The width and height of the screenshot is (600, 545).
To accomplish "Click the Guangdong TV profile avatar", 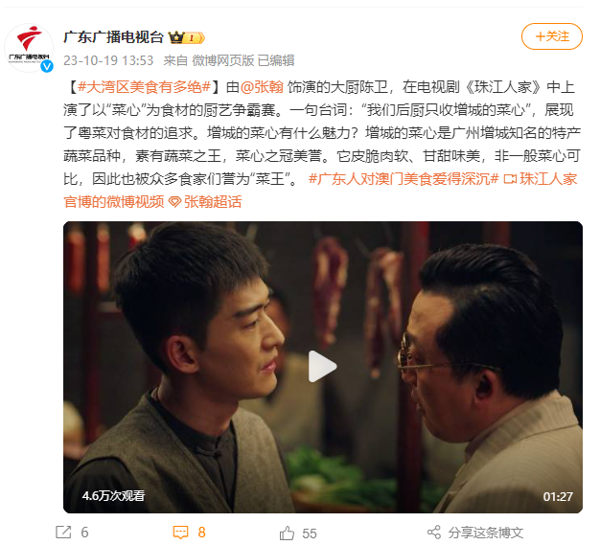I will click(x=29, y=48).
